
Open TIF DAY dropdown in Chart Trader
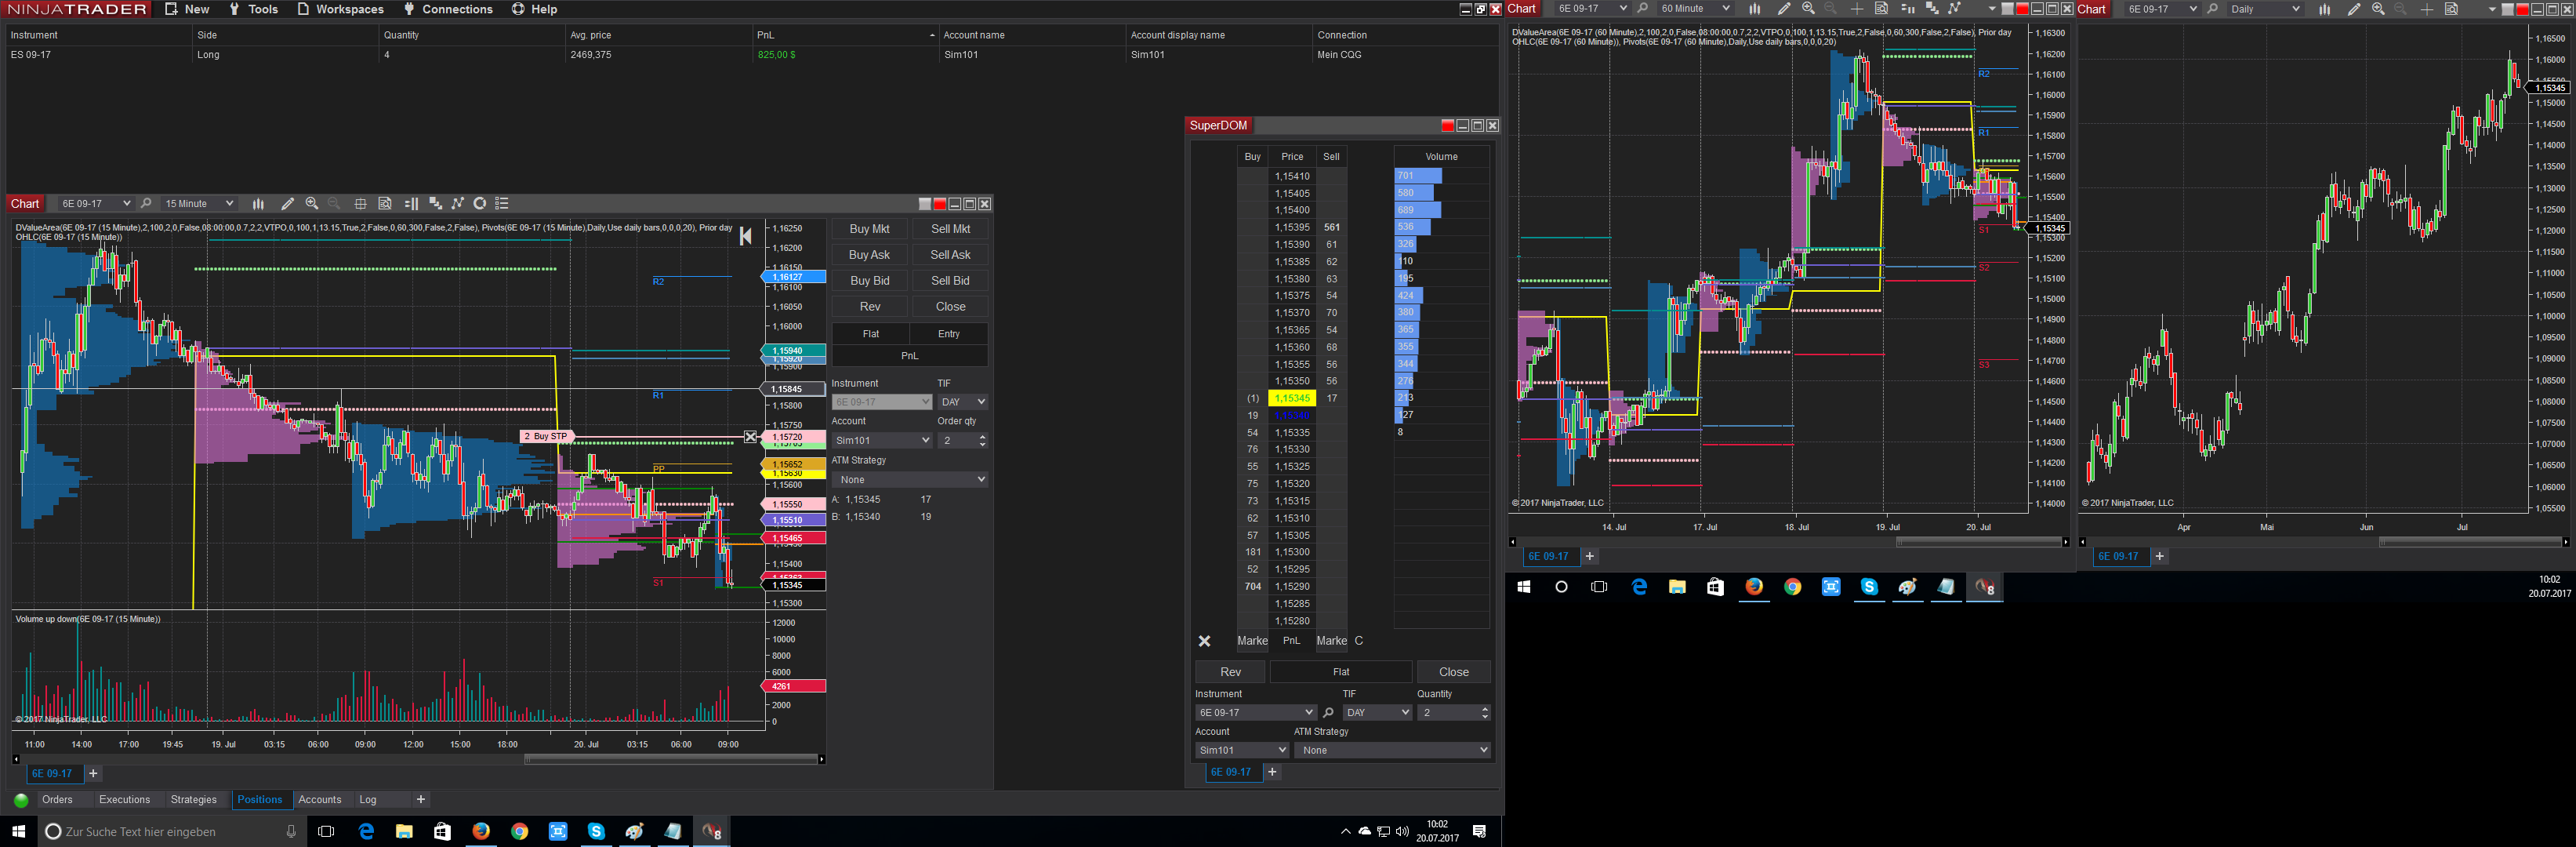[x=962, y=402]
